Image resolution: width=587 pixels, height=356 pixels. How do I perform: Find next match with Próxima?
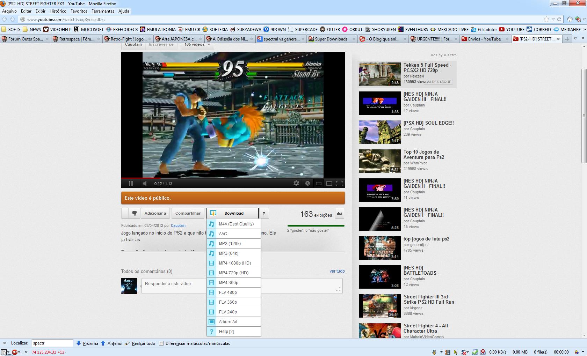(87, 343)
